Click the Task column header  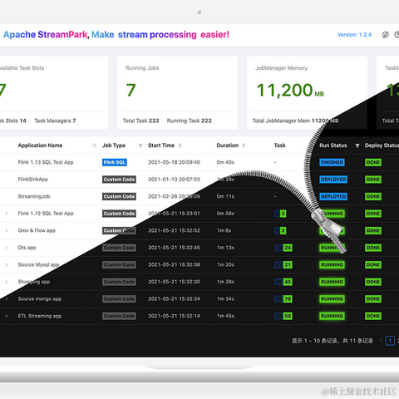coord(279,145)
